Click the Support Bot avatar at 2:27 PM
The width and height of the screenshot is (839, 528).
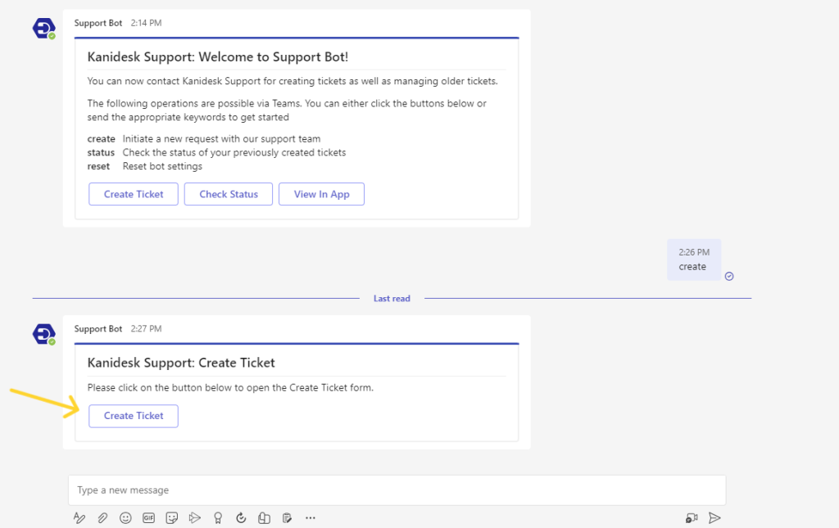click(x=44, y=334)
